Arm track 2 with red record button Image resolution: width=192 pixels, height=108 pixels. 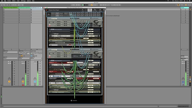(x=23, y=85)
